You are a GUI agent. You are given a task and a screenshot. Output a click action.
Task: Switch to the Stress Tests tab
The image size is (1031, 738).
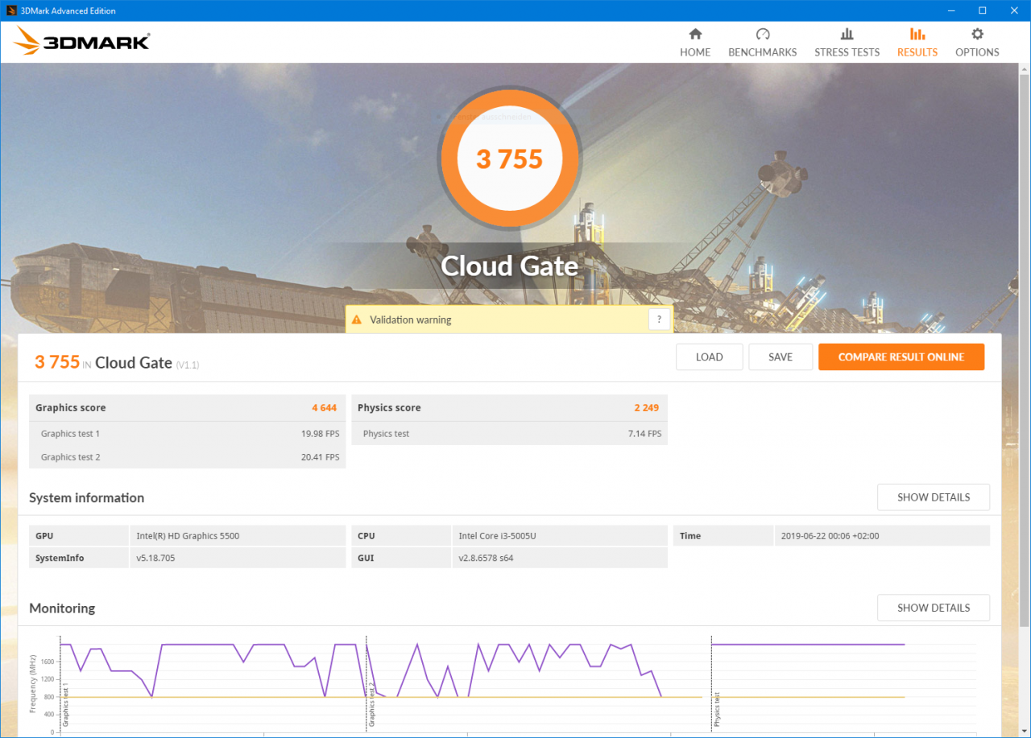pyautogui.click(x=847, y=43)
